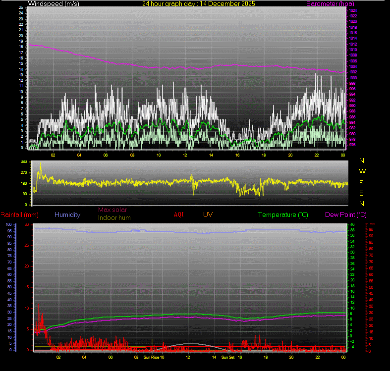Click barometer axis value 1002
This screenshot has height=371, width=390.
click(353, 72)
